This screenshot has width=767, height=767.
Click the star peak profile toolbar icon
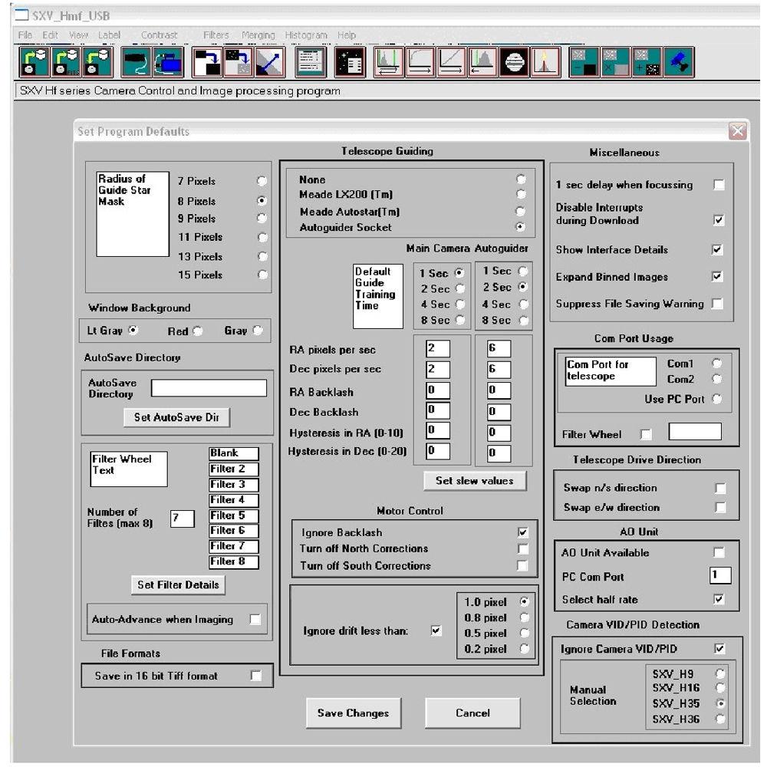(545, 63)
